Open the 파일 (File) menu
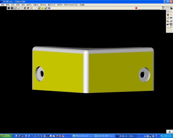Image resolution: width=173 pixels, height=138 pixels. coord(3,5)
